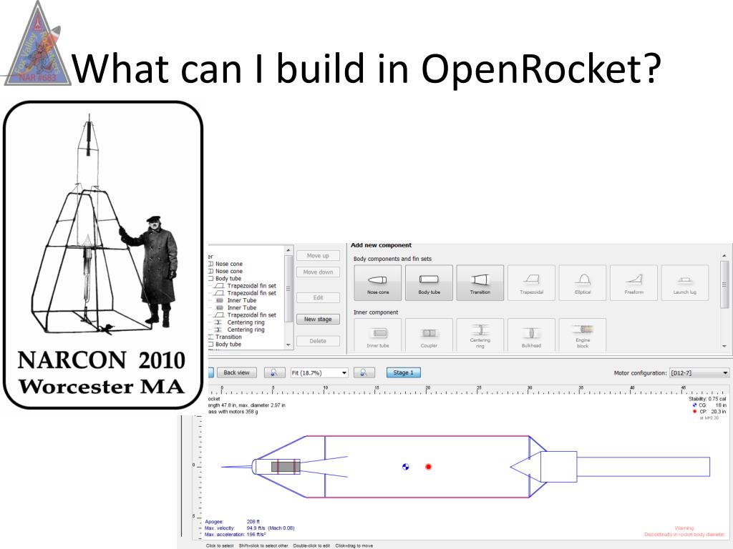Click the New stage button
This screenshot has width=733, height=549.
click(x=318, y=320)
